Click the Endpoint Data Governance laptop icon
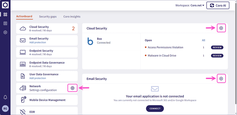The width and height of the screenshot is (237, 115). pos(23,64)
